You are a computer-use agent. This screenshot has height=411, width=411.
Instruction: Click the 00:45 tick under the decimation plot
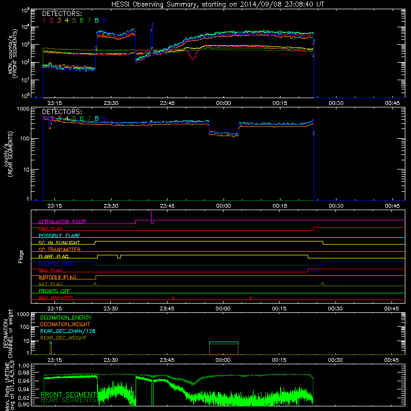391,360
